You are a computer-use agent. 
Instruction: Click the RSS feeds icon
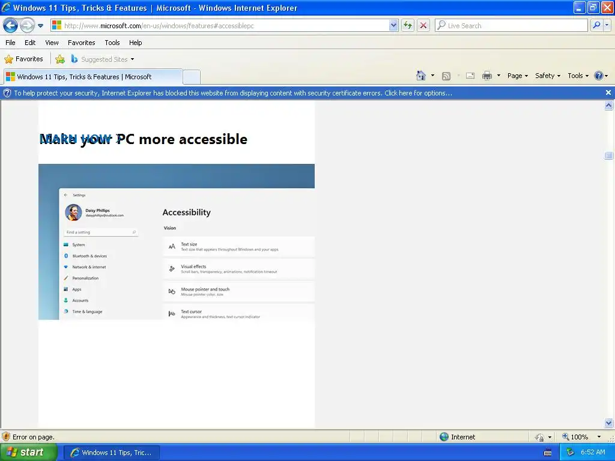[446, 76]
